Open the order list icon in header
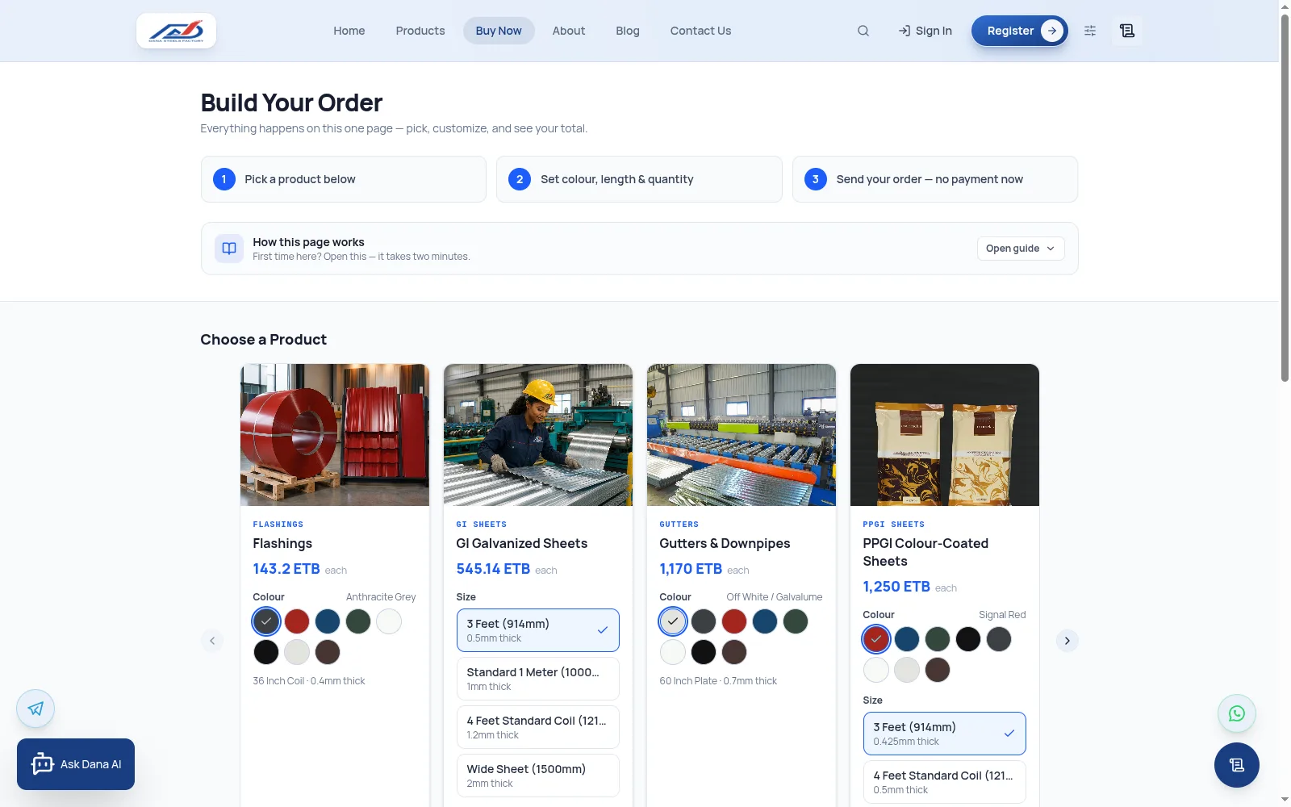 tap(1127, 31)
